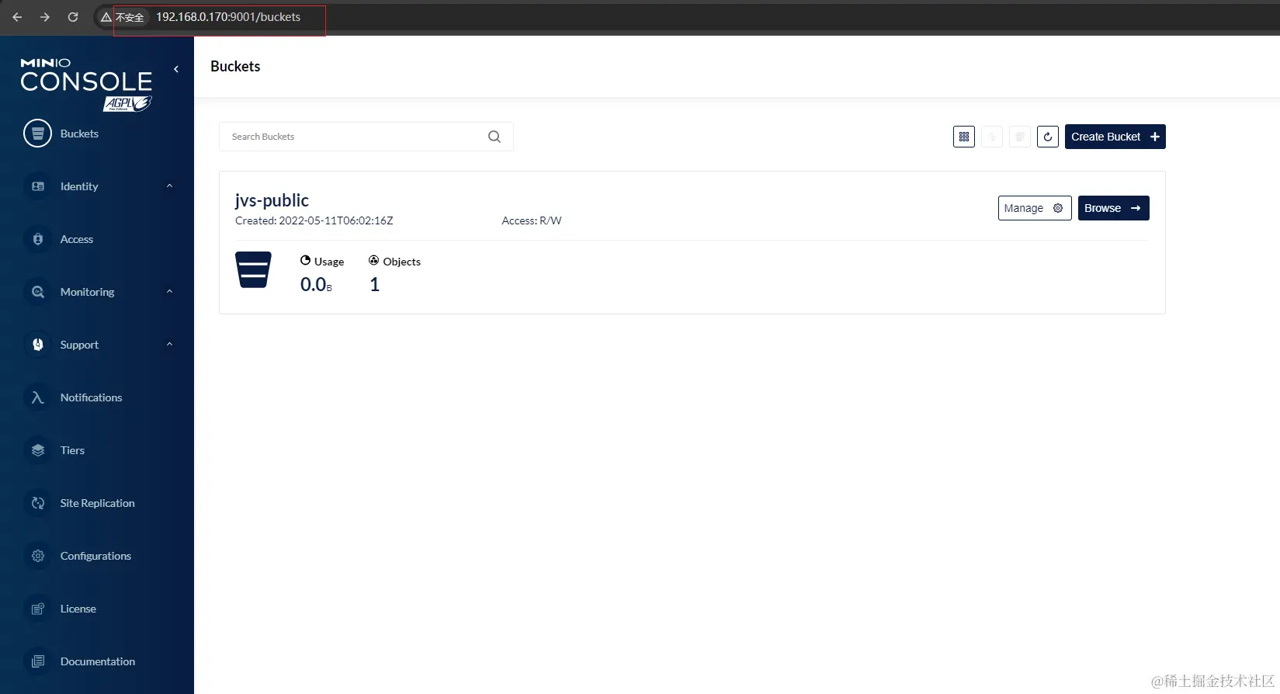Click the search magnifier icon
Viewport: 1280px width, 694px height.
(x=494, y=137)
